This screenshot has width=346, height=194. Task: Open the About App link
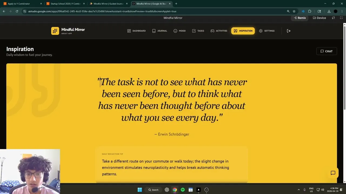click(x=66, y=33)
